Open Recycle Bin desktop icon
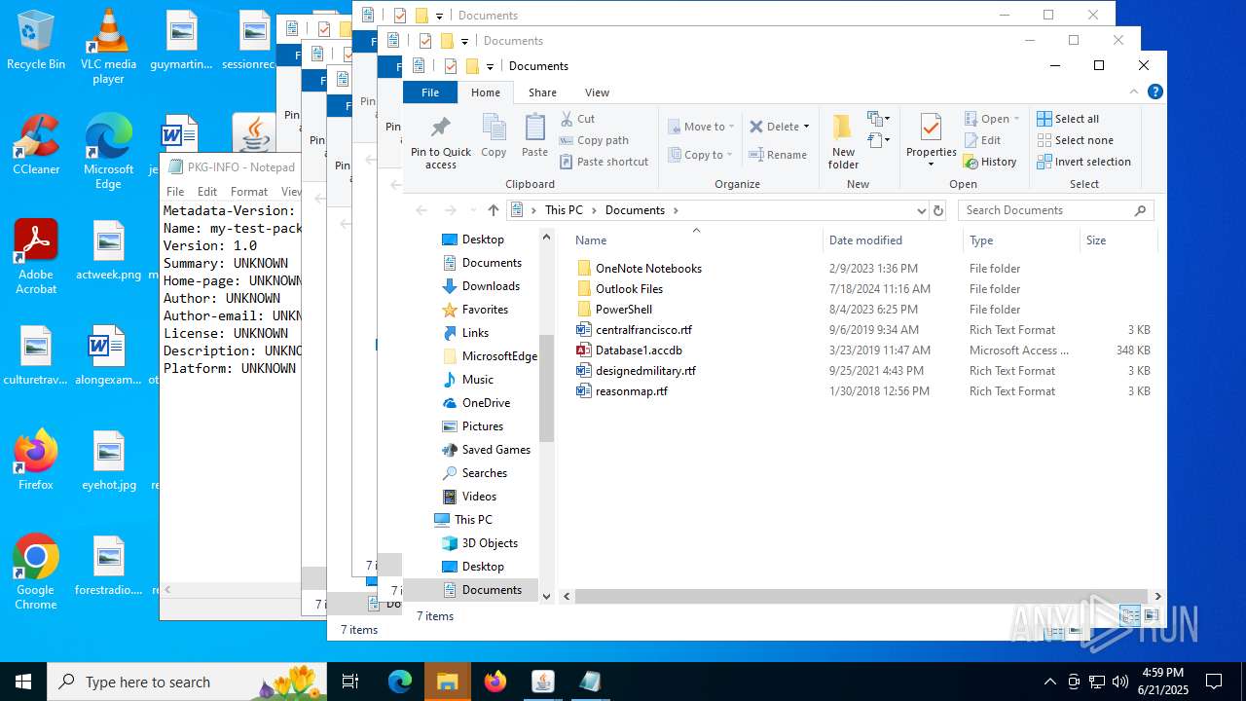 pos(36,40)
